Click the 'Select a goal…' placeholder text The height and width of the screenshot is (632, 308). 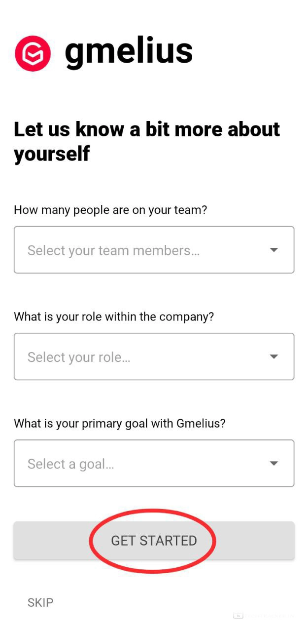pos(70,464)
